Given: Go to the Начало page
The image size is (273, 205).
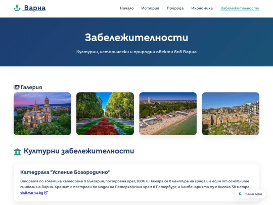Looking at the screenshot, I should tap(127, 8).
